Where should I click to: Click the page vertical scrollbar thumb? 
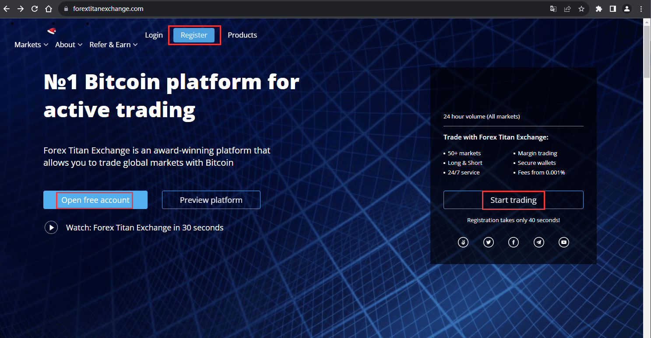[x=647, y=52]
